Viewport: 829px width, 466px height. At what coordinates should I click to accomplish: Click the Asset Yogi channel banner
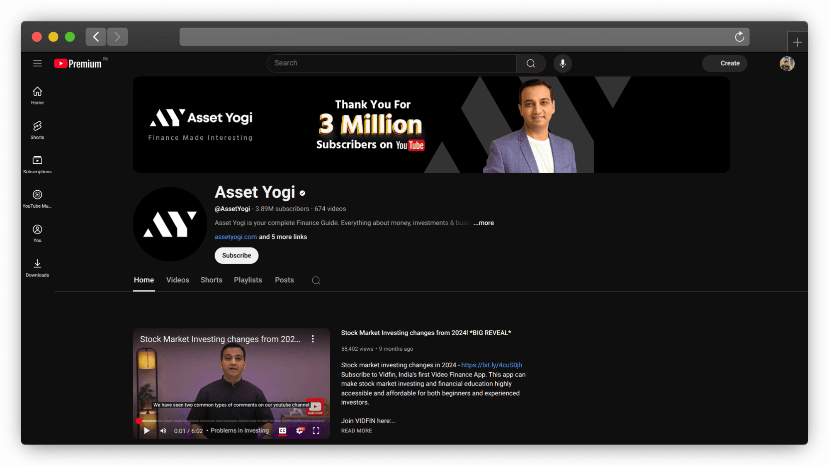tap(431, 124)
